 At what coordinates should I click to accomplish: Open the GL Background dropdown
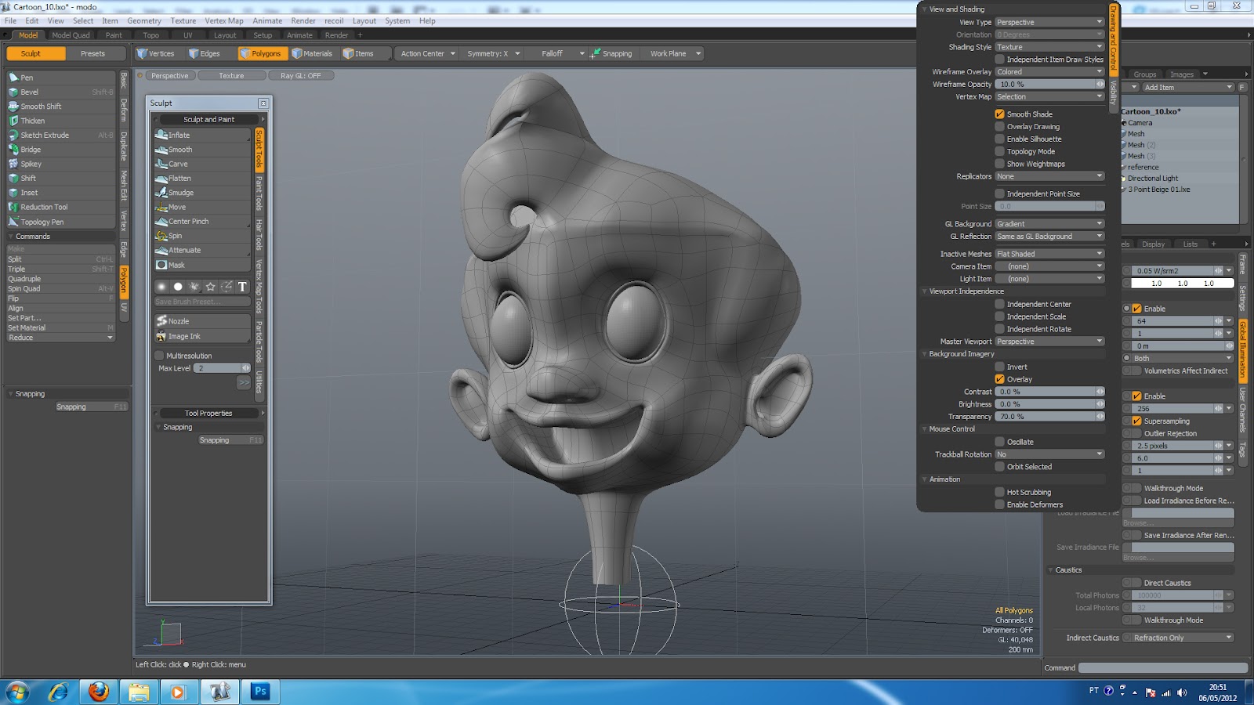(x=1049, y=224)
